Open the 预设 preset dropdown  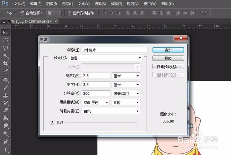tap(105, 58)
